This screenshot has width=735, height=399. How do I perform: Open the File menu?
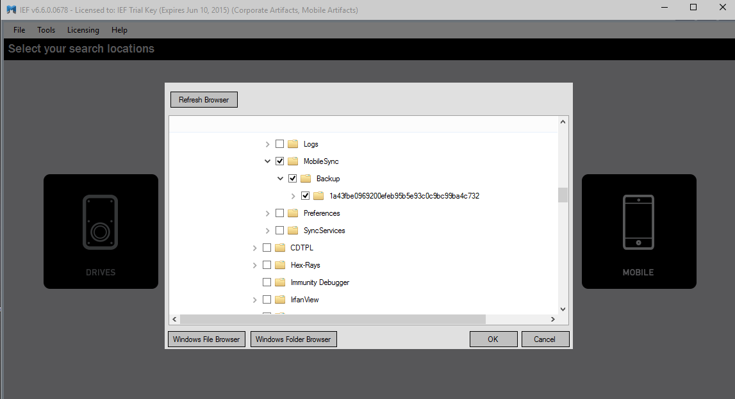[x=19, y=30]
